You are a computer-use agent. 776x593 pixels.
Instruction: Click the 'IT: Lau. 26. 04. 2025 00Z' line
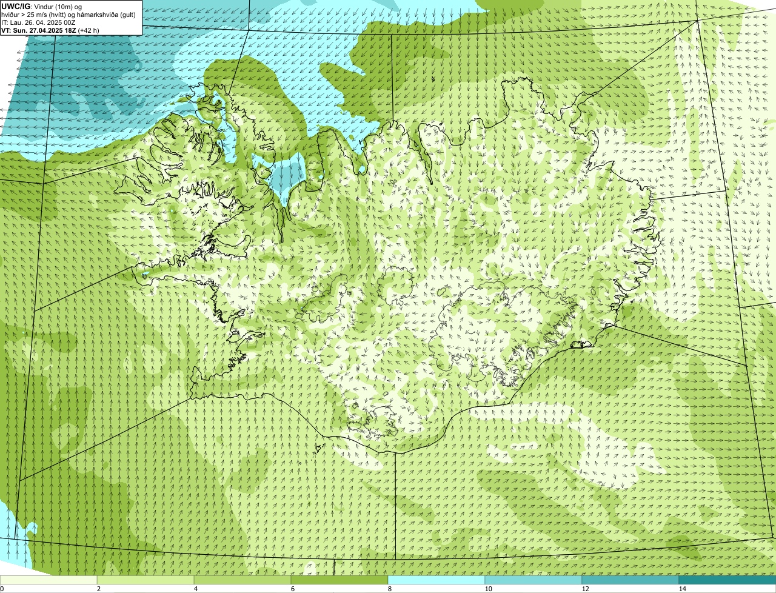point(39,22)
